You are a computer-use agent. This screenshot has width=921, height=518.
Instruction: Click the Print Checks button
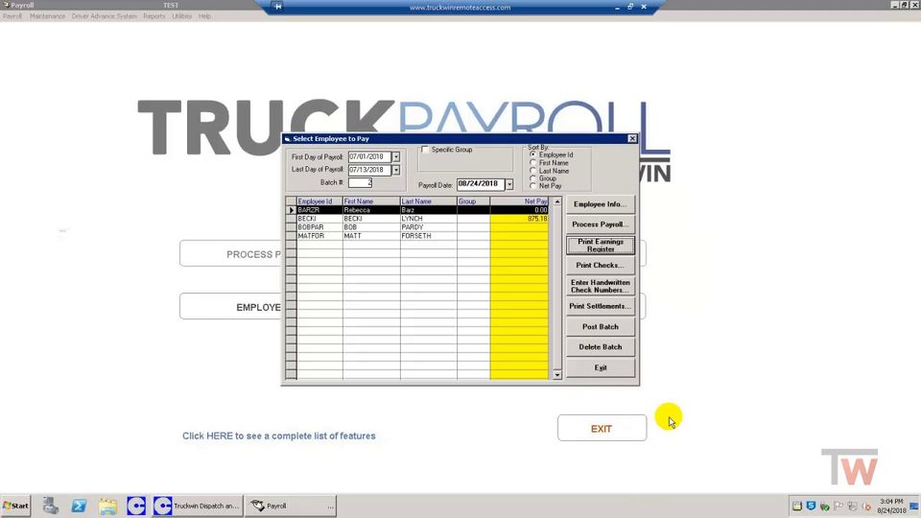[601, 266]
